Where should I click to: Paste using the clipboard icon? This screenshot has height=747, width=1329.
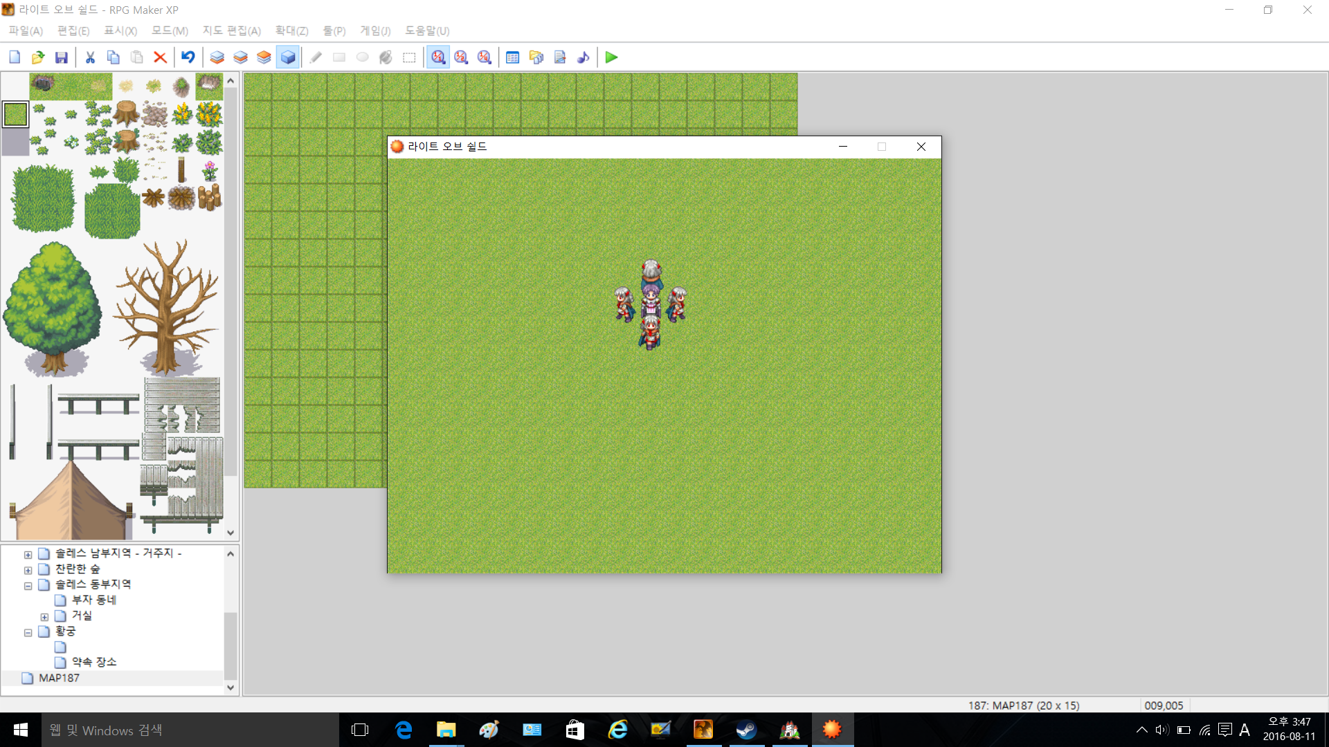(137, 57)
